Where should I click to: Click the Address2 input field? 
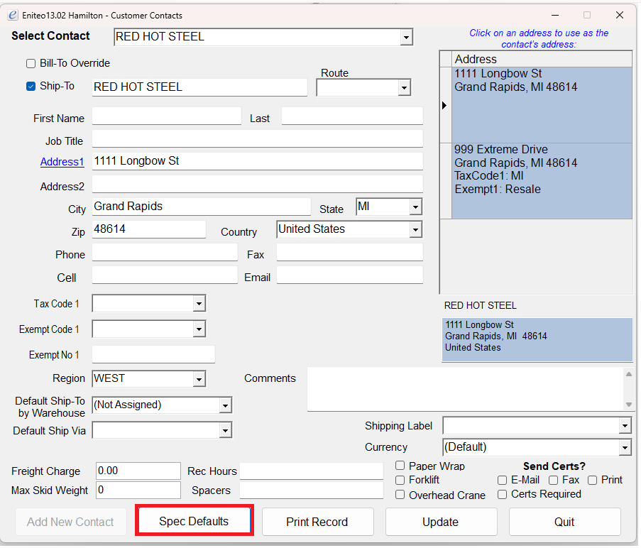(258, 185)
